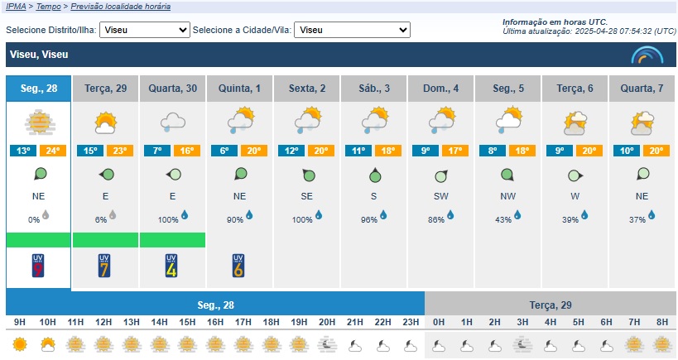Image resolution: width=678 pixels, height=360 pixels.
Task: Click the UV index 7 icon
Action: click(104, 266)
